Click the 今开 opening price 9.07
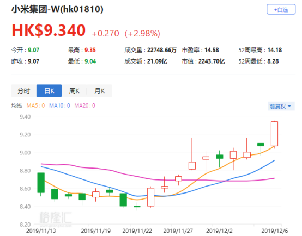The image size is (302, 236). click(33, 50)
